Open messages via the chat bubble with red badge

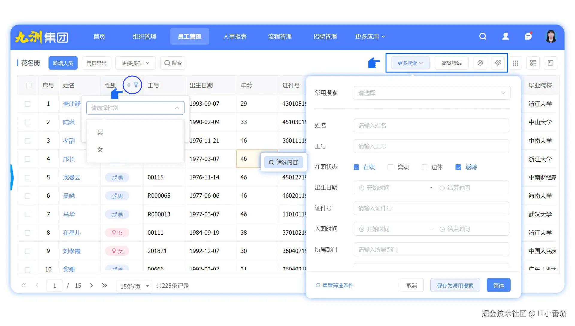[x=528, y=36]
